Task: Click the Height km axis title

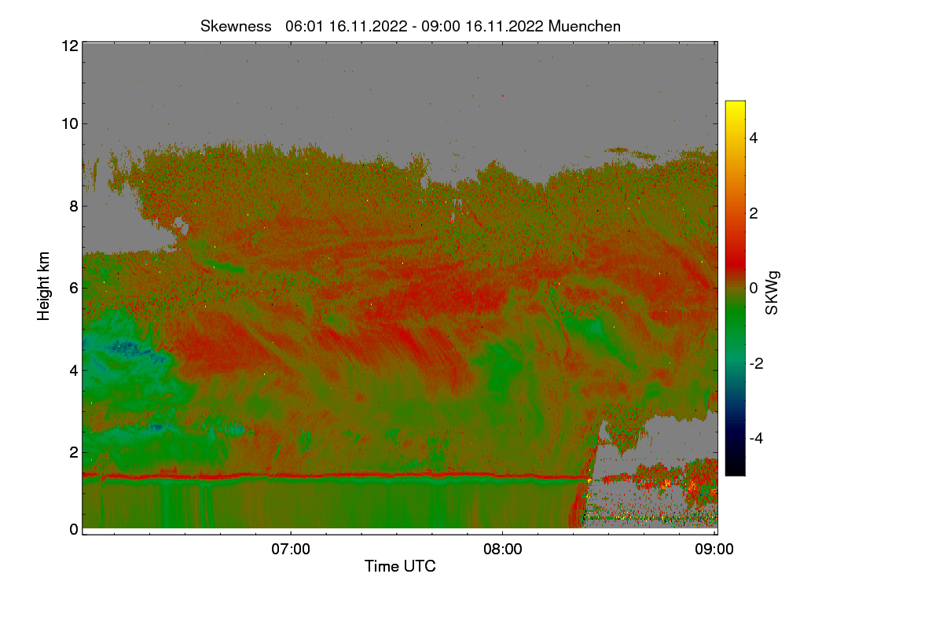Action: point(44,286)
